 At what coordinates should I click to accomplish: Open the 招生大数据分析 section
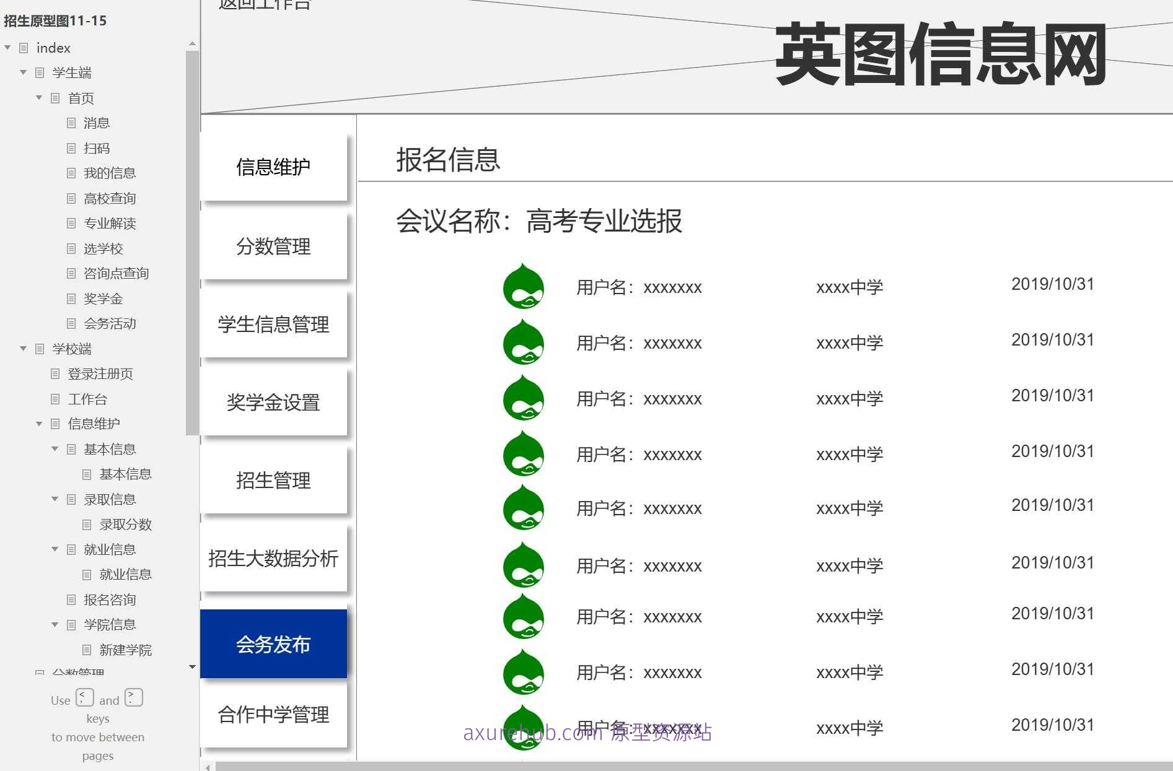click(273, 559)
